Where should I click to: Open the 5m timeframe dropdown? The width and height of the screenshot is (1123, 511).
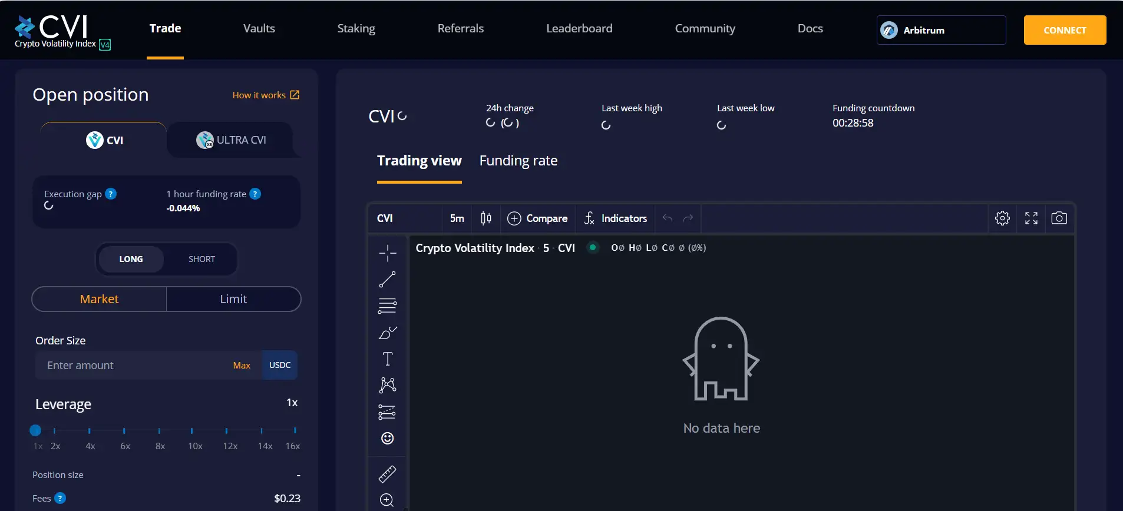pyautogui.click(x=457, y=218)
